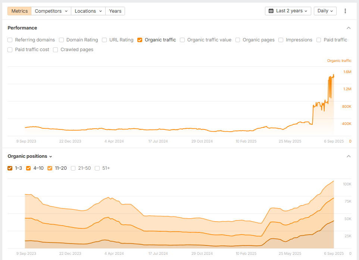
Task: Open the three-dot more options menu
Action: click(x=345, y=11)
